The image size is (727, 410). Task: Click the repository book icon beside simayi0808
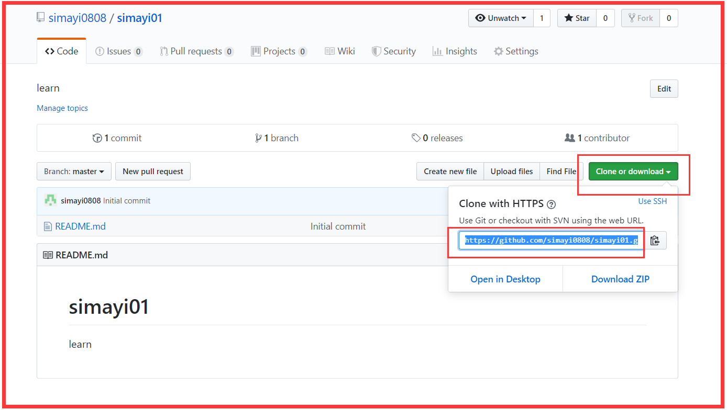coord(41,18)
